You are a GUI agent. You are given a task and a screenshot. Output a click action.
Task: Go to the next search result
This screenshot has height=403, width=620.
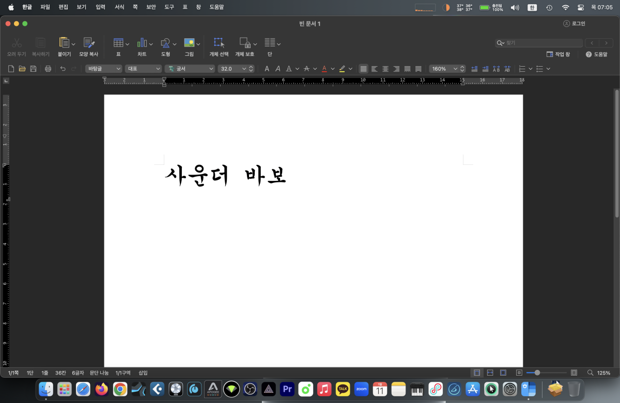606,43
